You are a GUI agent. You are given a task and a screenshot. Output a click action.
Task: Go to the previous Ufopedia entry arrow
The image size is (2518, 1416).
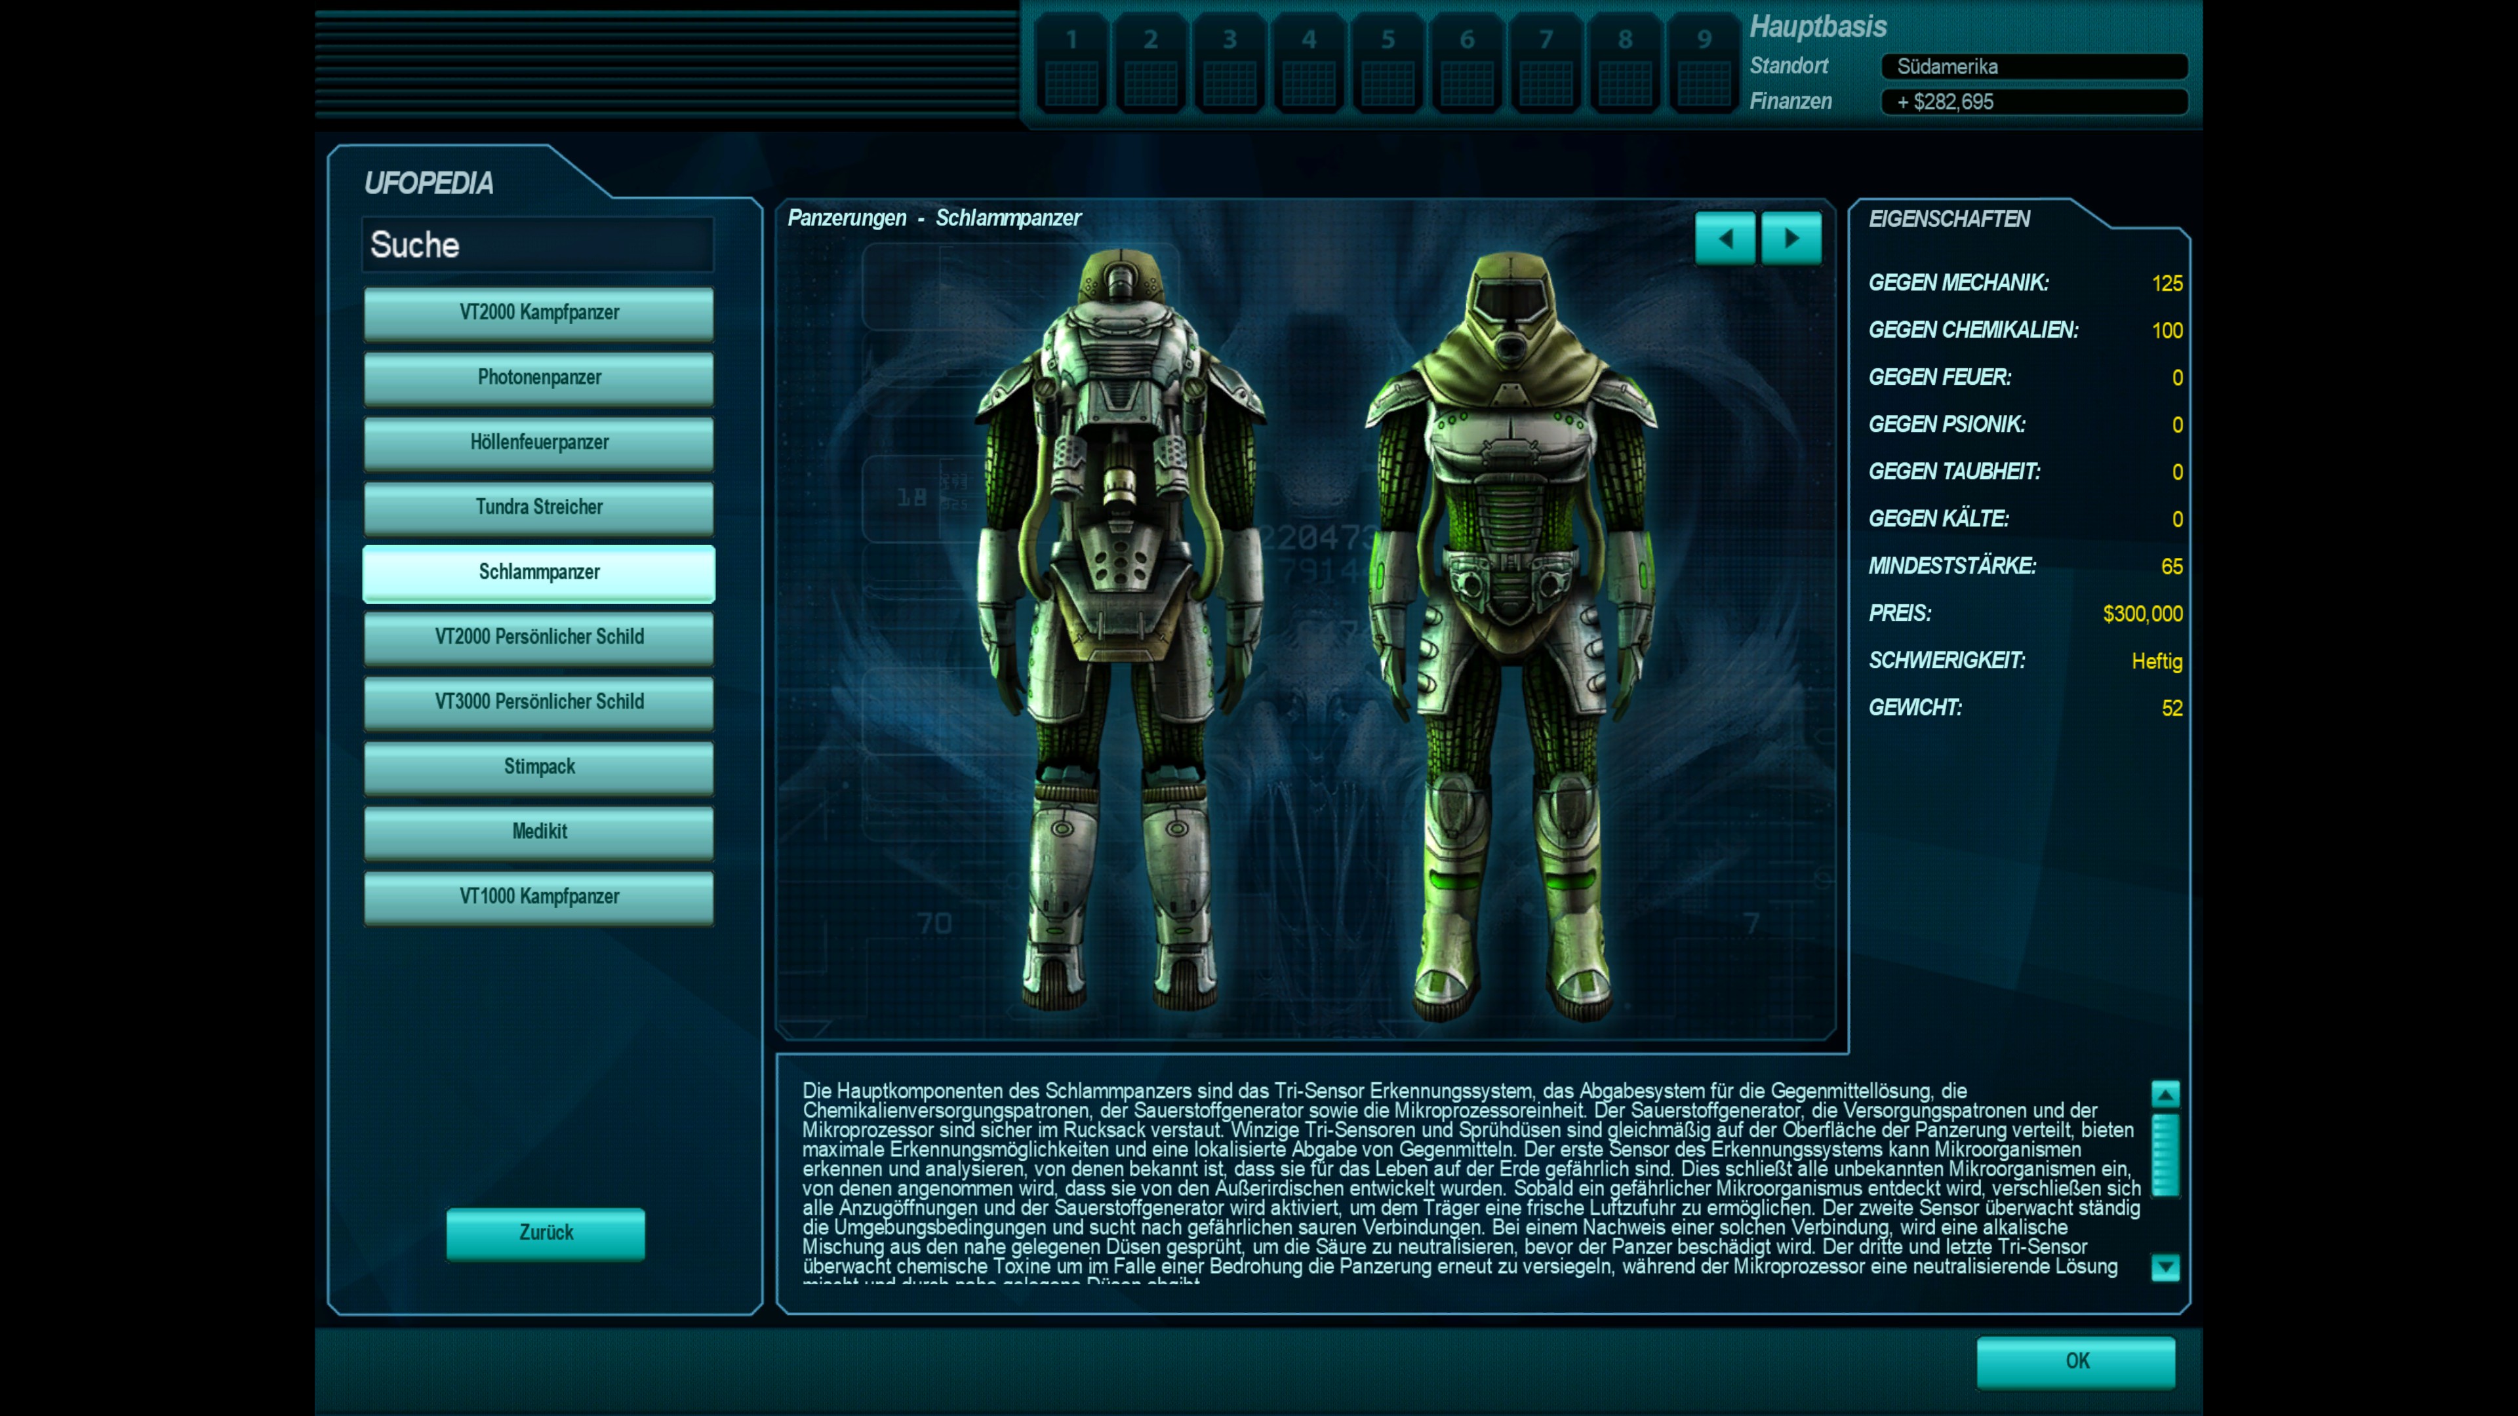pyautogui.click(x=1725, y=239)
